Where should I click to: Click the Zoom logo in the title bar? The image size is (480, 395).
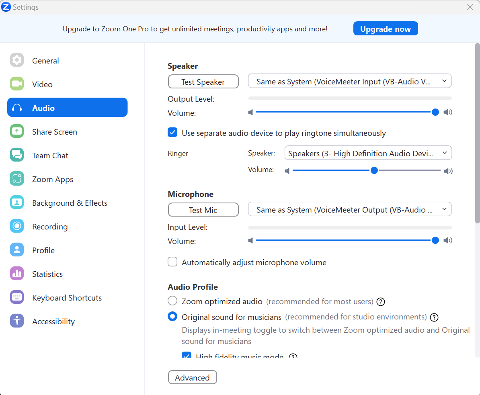[x=6, y=7]
